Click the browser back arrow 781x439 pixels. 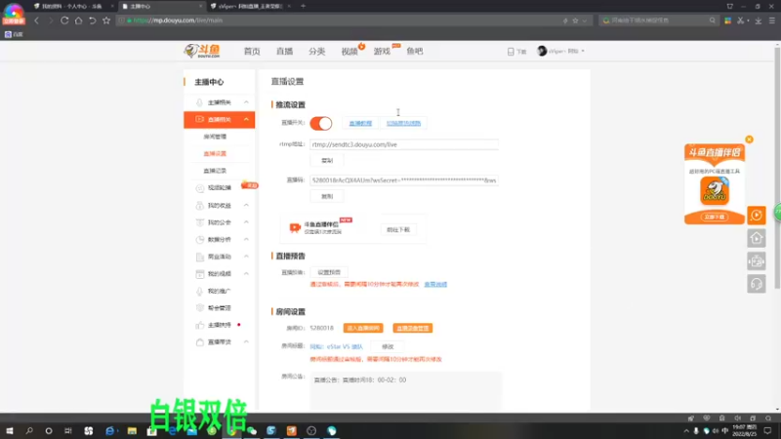tap(36, 20)
